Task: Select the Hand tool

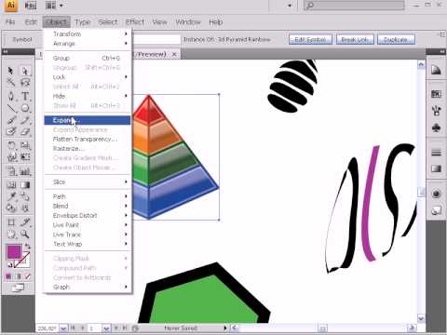Action: [11, 234]
